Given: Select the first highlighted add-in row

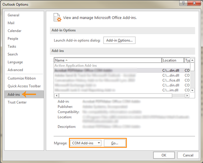Looking at the screenshot, I should pos(122,70).
